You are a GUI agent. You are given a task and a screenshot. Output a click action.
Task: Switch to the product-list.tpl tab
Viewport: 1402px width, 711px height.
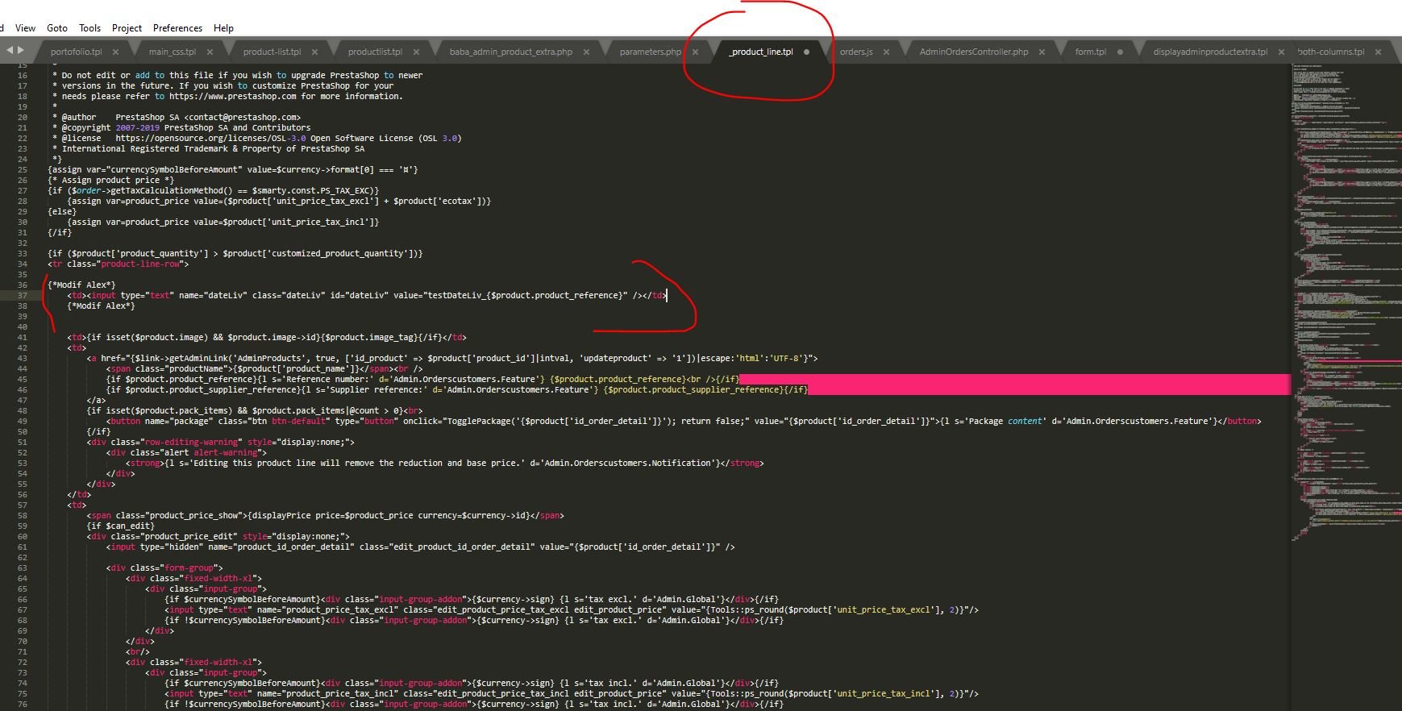[272, 52]
